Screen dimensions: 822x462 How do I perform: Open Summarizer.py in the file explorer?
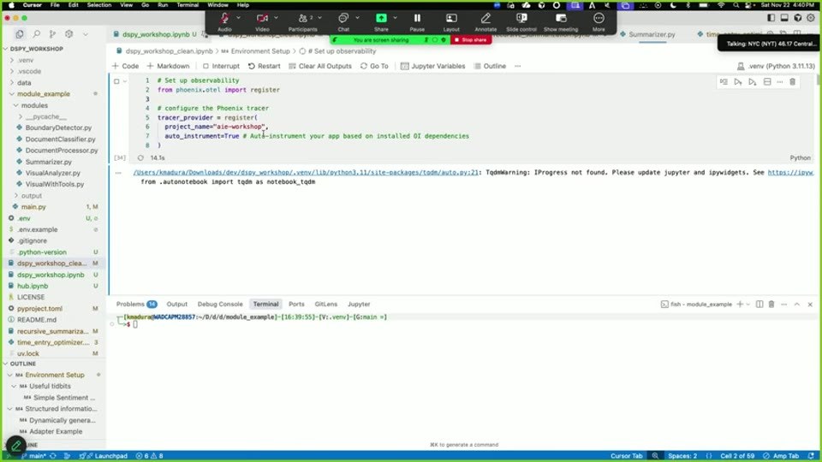[x=48, y=162]
